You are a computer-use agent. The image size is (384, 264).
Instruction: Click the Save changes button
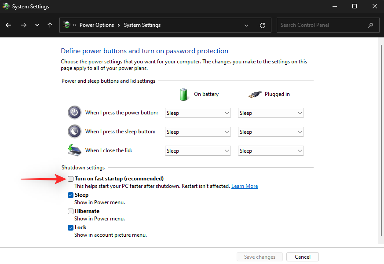260,257
